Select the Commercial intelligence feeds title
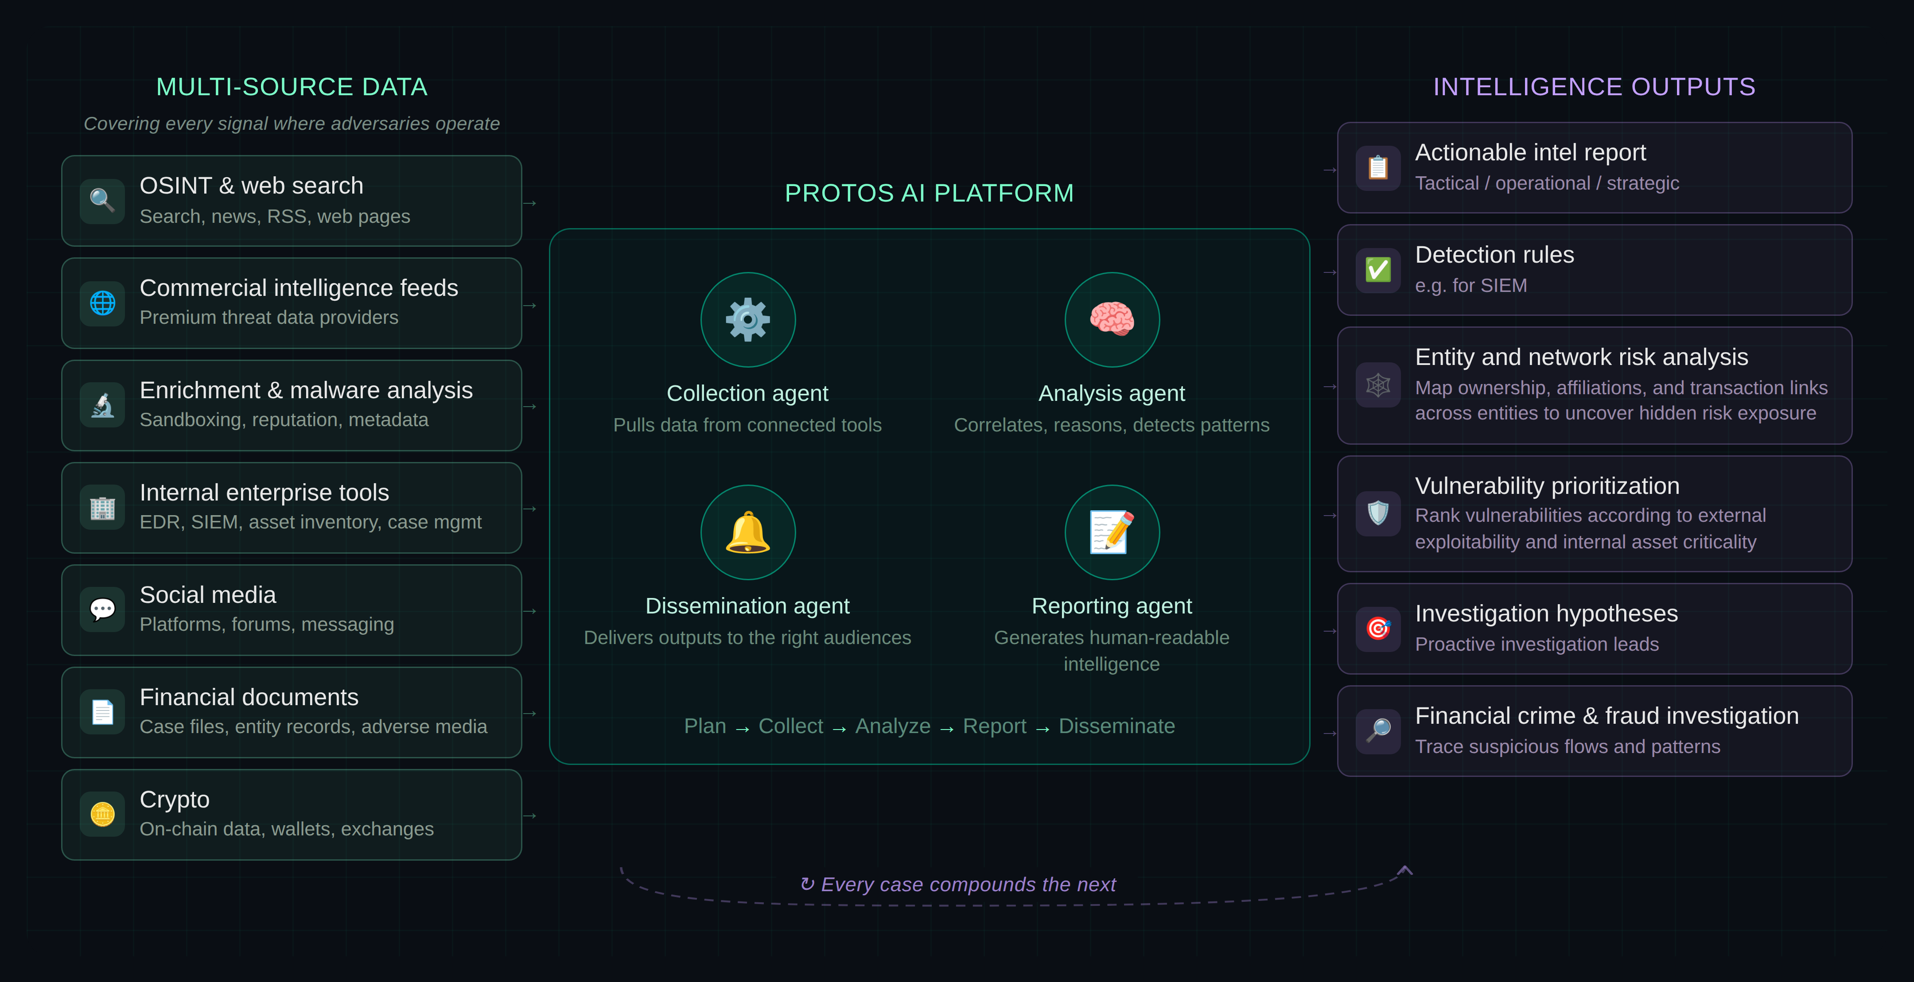Image resolution: width=1914 pixels, height=982 pixels. point(299,288)
